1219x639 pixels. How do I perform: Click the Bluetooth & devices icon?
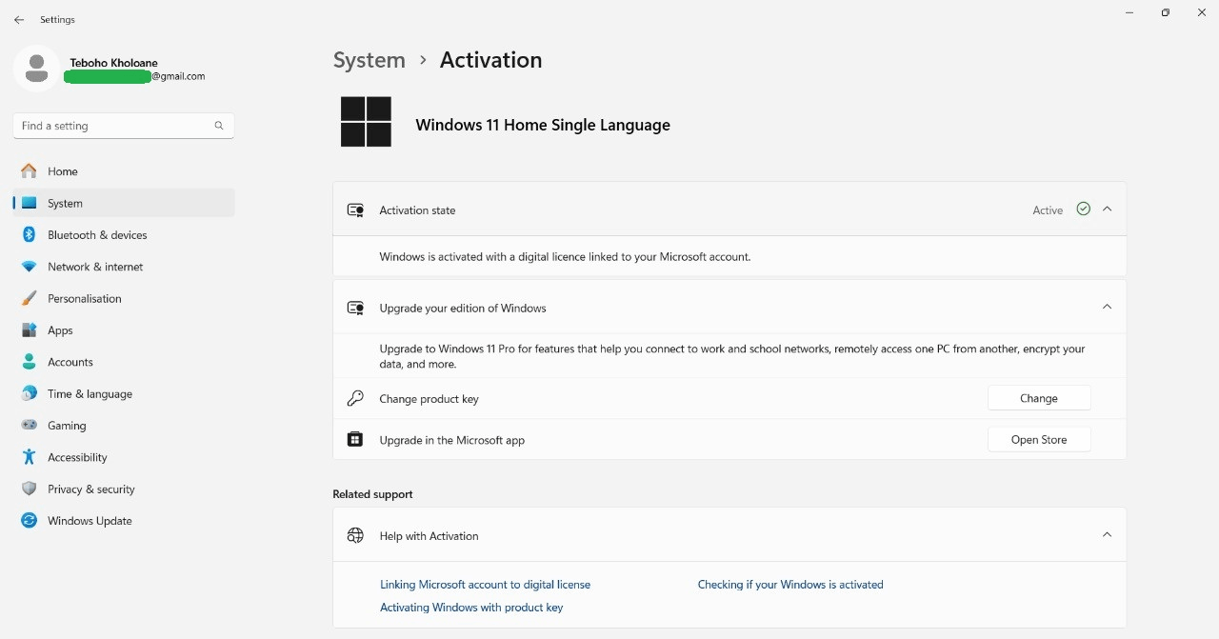click(x=30, y=235)
